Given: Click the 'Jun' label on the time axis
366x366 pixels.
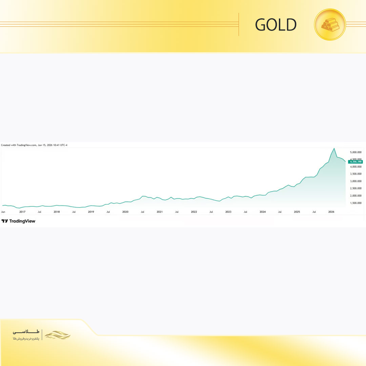Looking at the screenshot, I should click(x=3, y=212).
